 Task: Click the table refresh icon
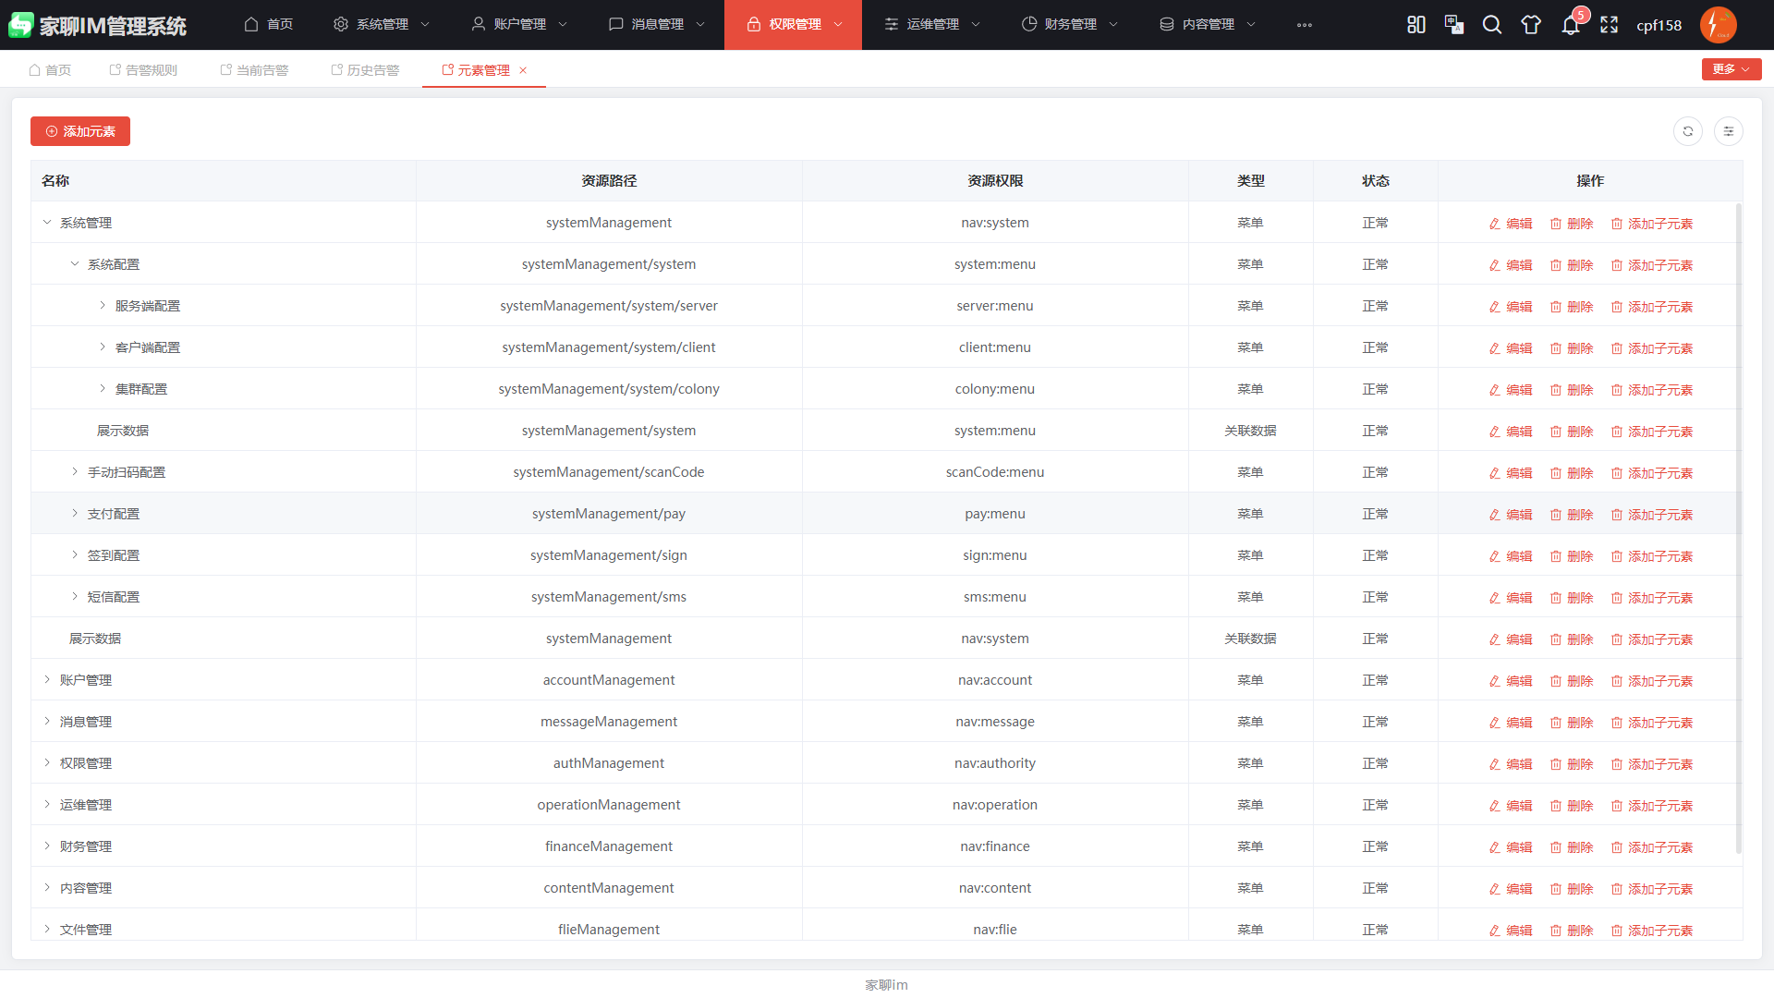point(1687,131)
